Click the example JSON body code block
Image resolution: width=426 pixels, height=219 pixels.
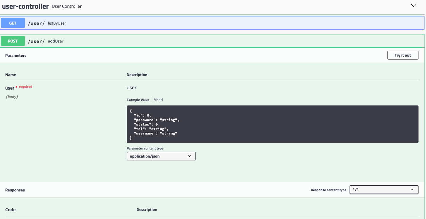point(273,124)
